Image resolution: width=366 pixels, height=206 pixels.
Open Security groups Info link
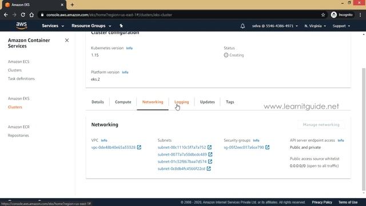[256, 140]
